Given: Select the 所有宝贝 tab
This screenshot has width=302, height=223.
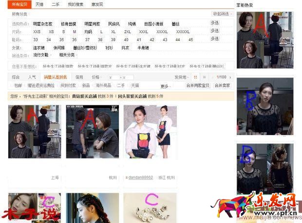Looking at the screenshot, I should [19, 4].
